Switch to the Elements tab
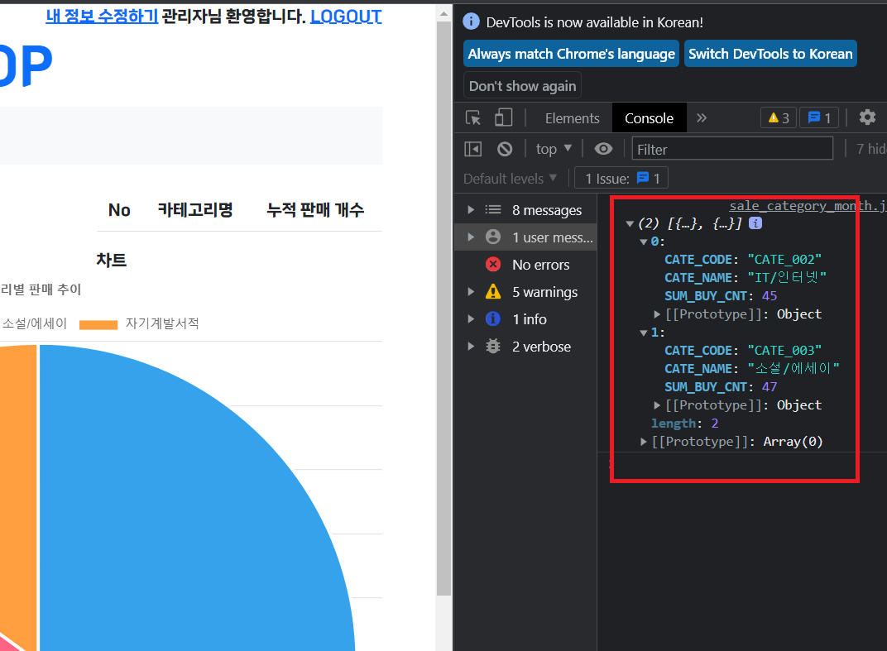 tap(572, 117)
